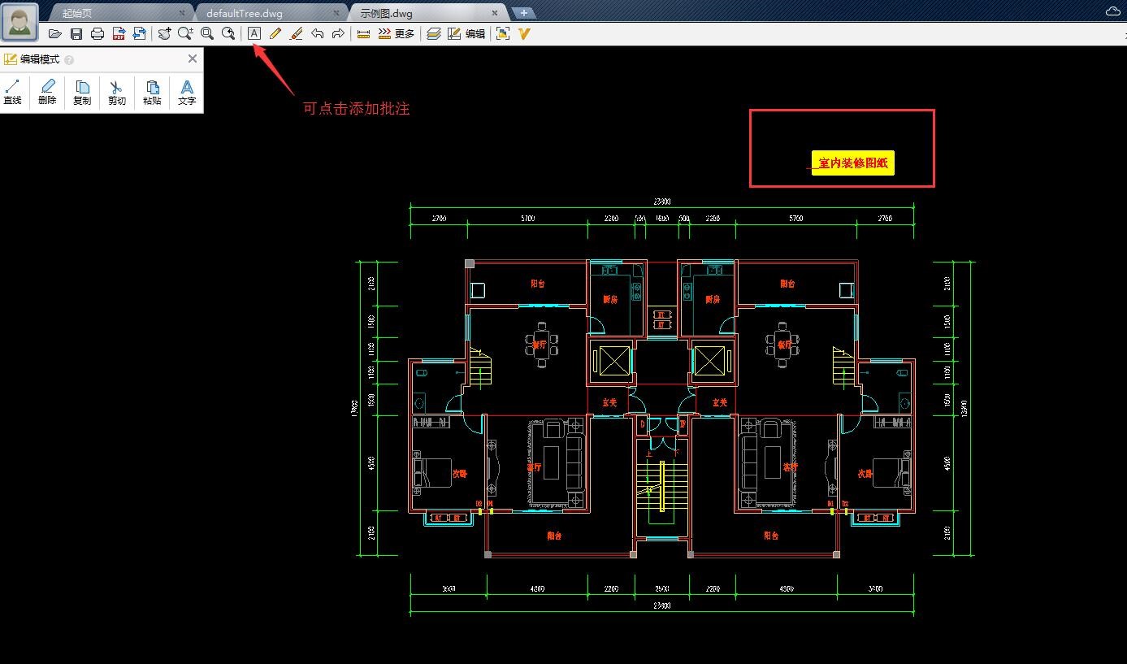1127x664 pixels.
Task: Pick the pencil markup tool on toolbar
Action: click(275, 33)
